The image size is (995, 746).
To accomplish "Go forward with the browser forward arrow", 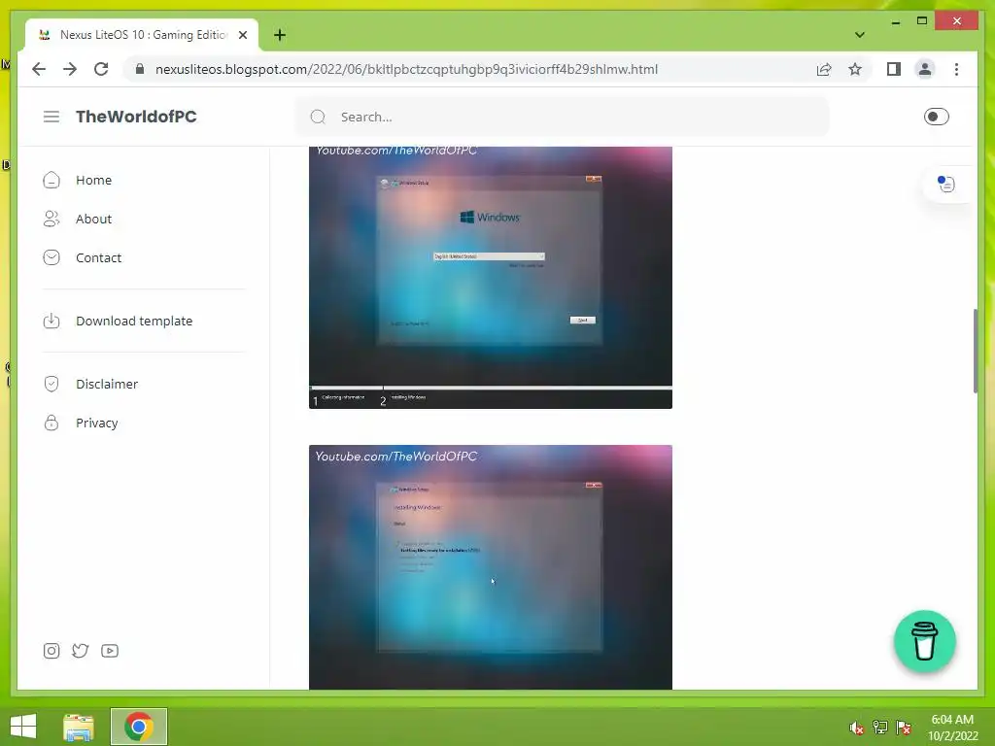I will click(x=70, y=69).
